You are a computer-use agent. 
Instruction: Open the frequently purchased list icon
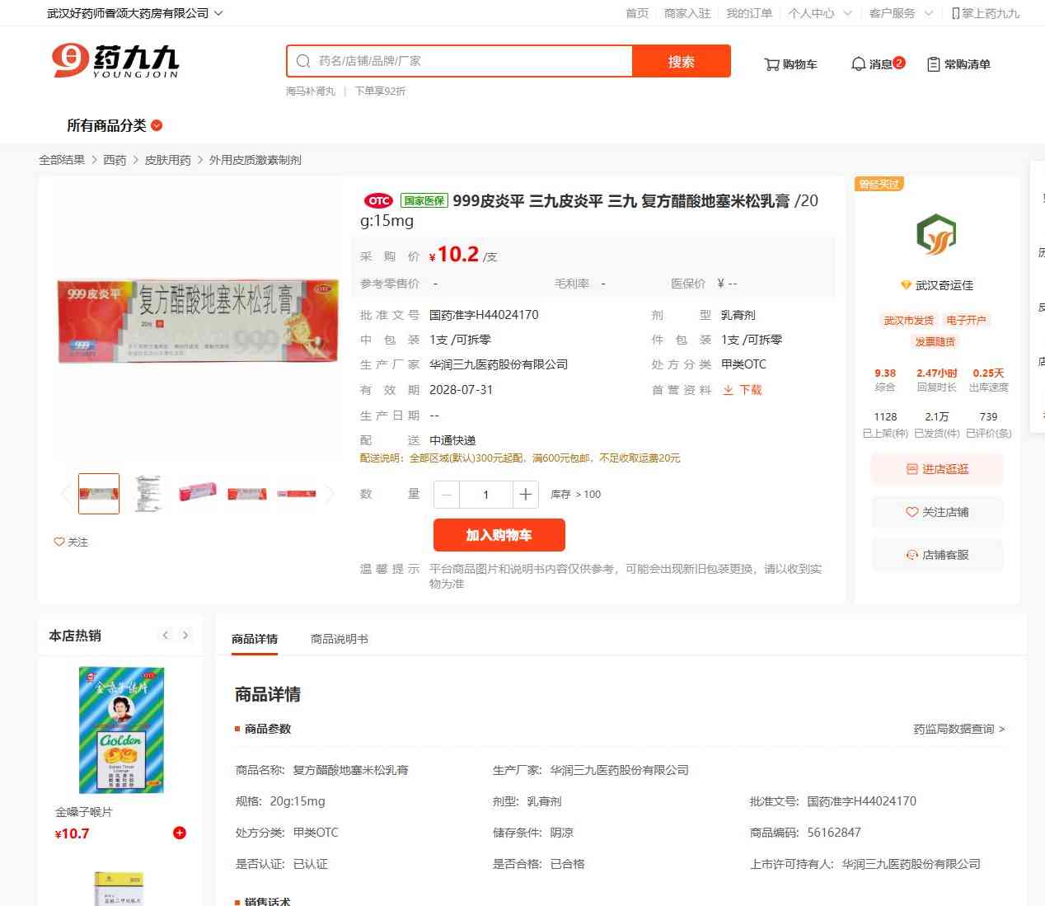pyautogui.click(x=933, y=64)
